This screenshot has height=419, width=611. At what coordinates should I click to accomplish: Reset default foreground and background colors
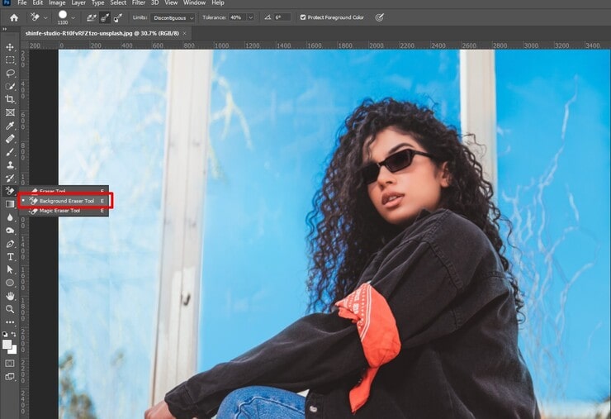[5, 335]
